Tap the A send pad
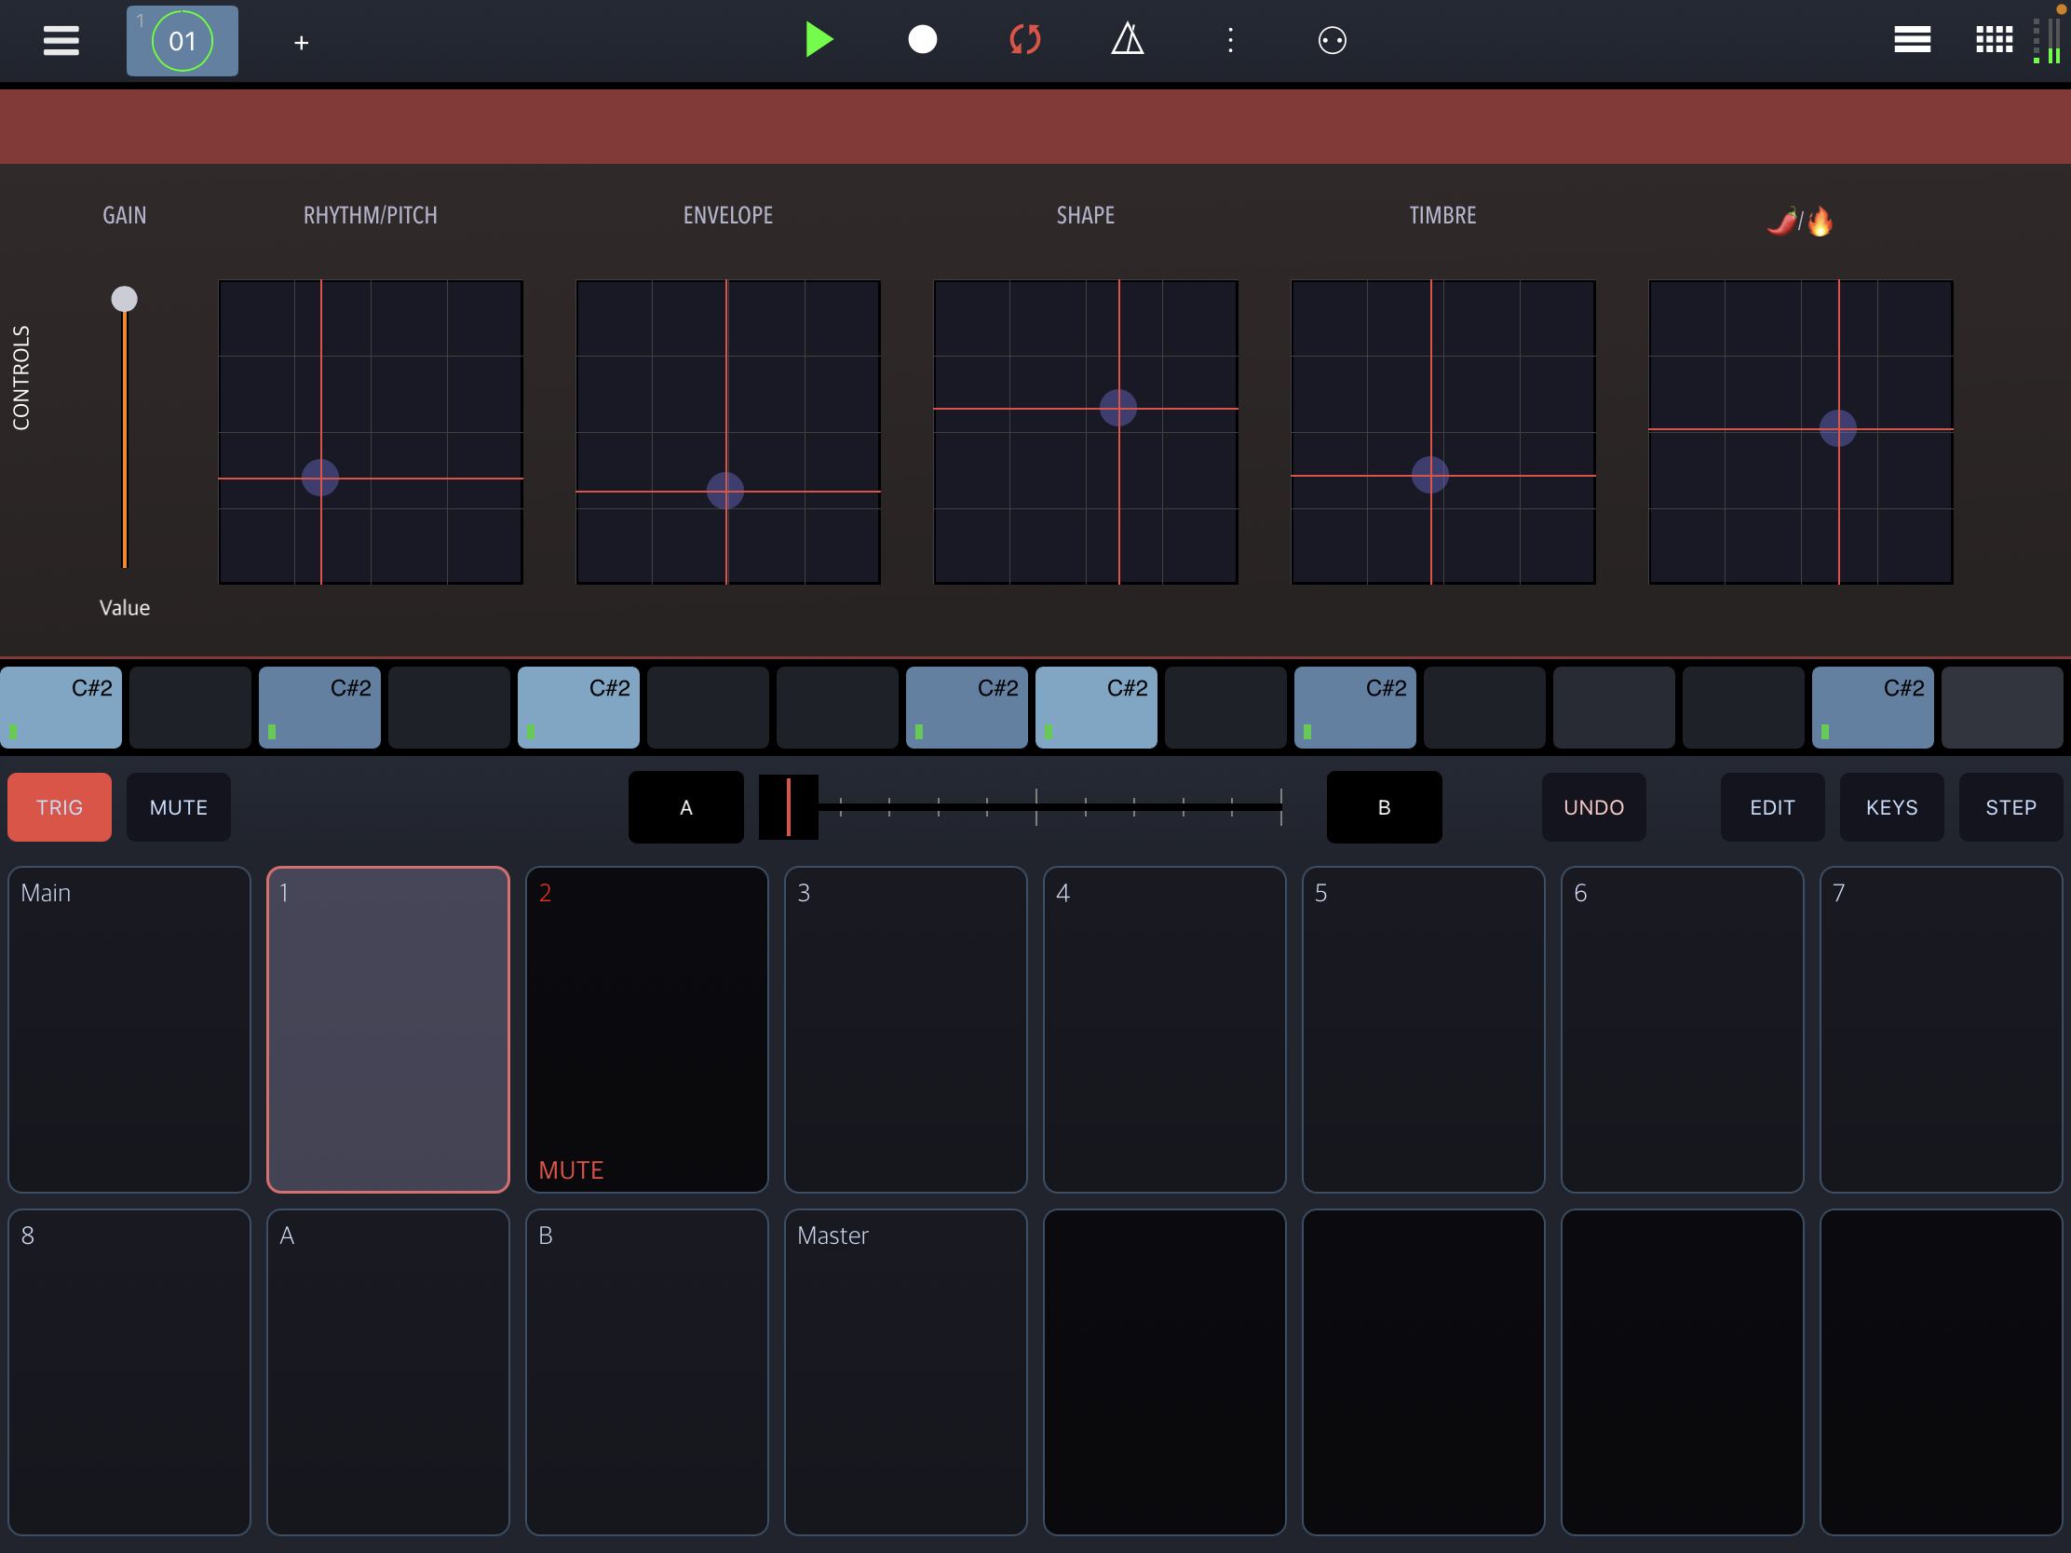 click(x=388, y=1372)
